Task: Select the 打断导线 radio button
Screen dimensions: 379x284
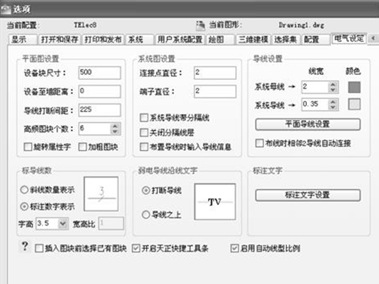Action: [146, 190]
